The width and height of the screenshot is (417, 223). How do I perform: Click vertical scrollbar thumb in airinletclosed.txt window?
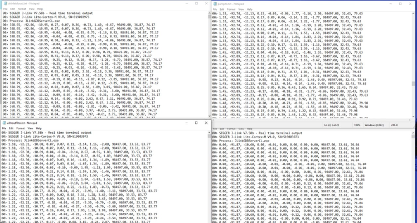[x=210, y=17]
